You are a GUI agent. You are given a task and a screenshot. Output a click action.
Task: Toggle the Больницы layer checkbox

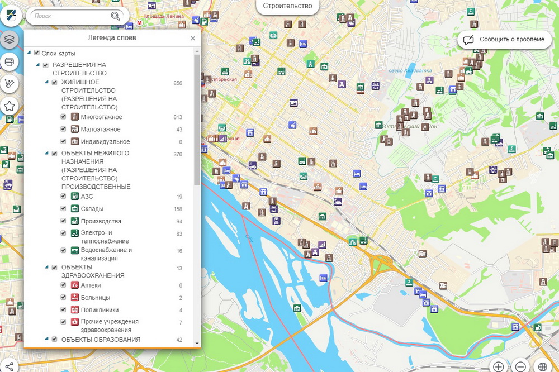[64, 298]
